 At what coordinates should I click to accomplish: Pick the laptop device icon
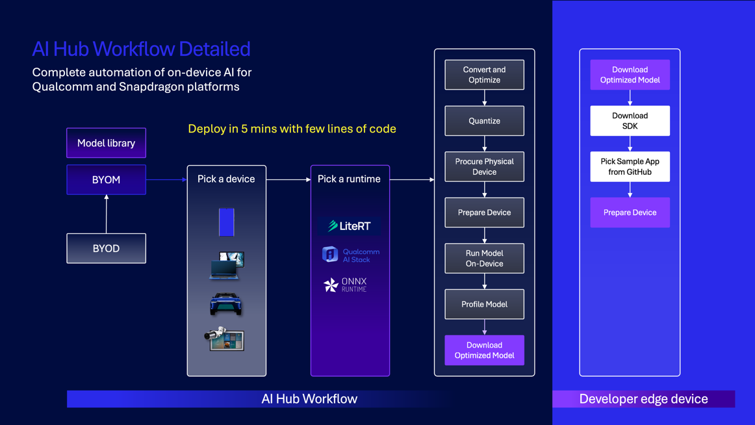[225, 264]
